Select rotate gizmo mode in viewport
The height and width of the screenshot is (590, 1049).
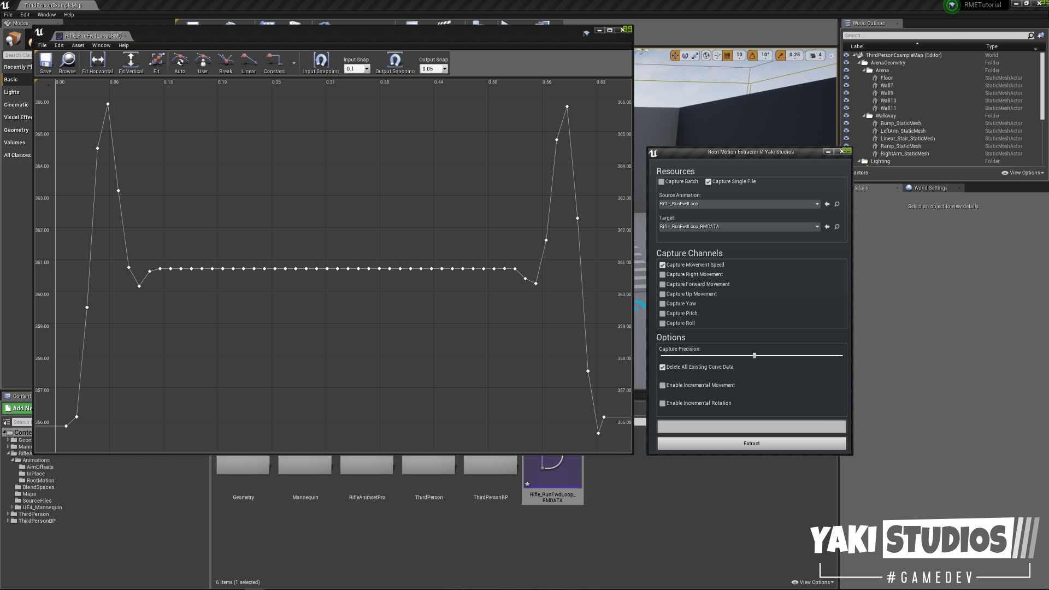pos(685,55)
